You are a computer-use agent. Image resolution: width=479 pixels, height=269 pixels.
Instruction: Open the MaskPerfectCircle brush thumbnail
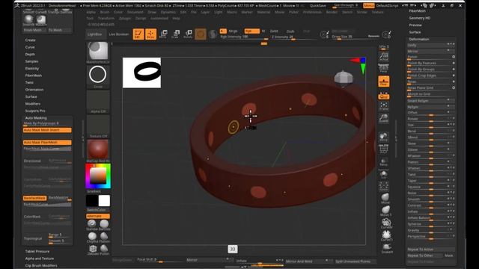coord(98,52)
